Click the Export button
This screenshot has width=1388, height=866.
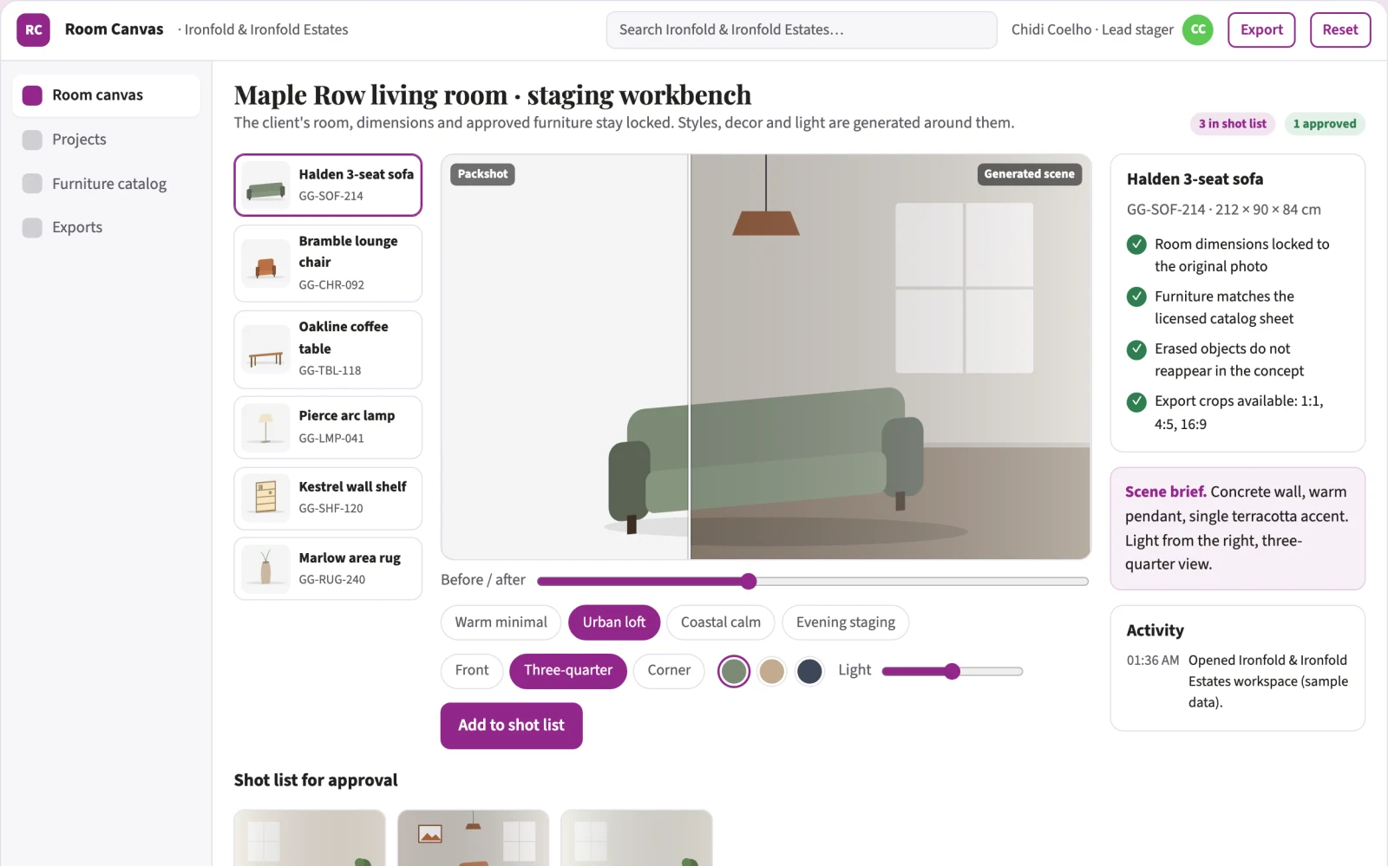[1261, 29]
